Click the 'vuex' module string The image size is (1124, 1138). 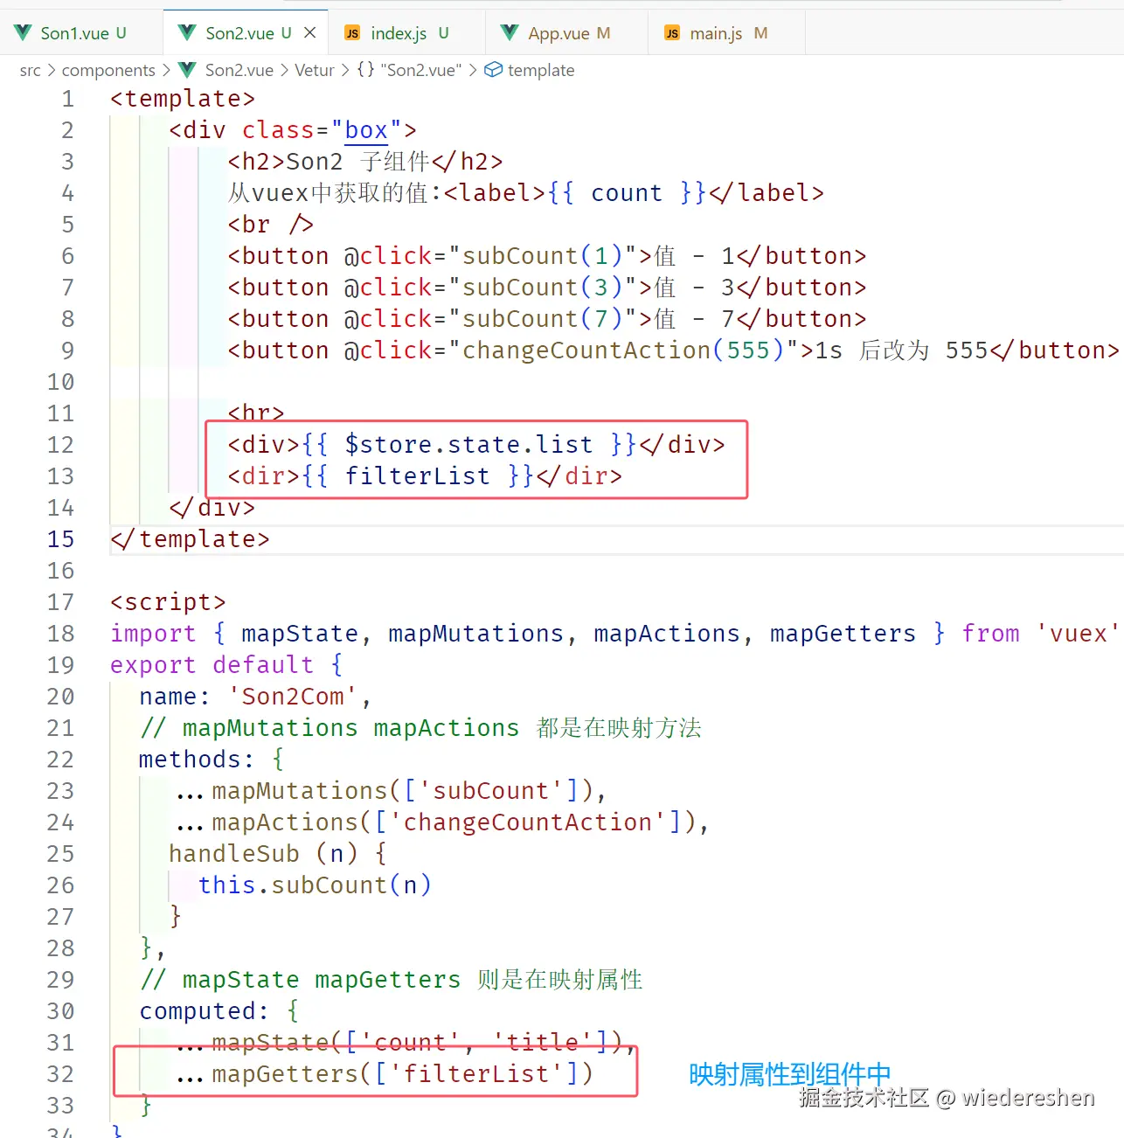point(1078,634)
